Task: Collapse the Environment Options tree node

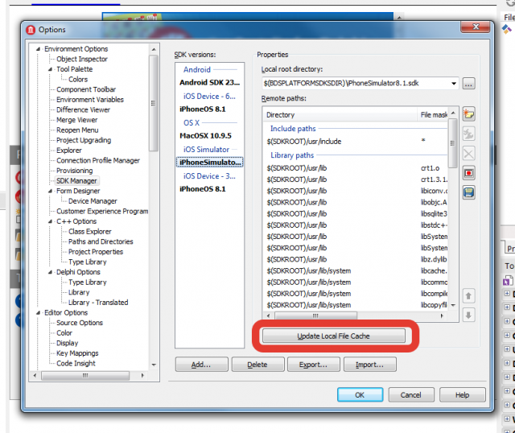Action: [38, 49]
